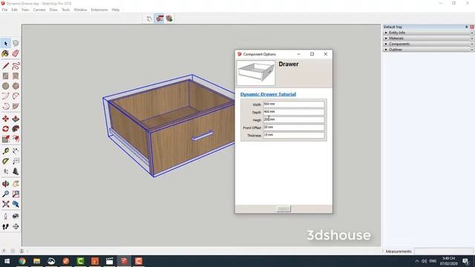Click the Width input field
475x267 pixels.
[294, 105]
